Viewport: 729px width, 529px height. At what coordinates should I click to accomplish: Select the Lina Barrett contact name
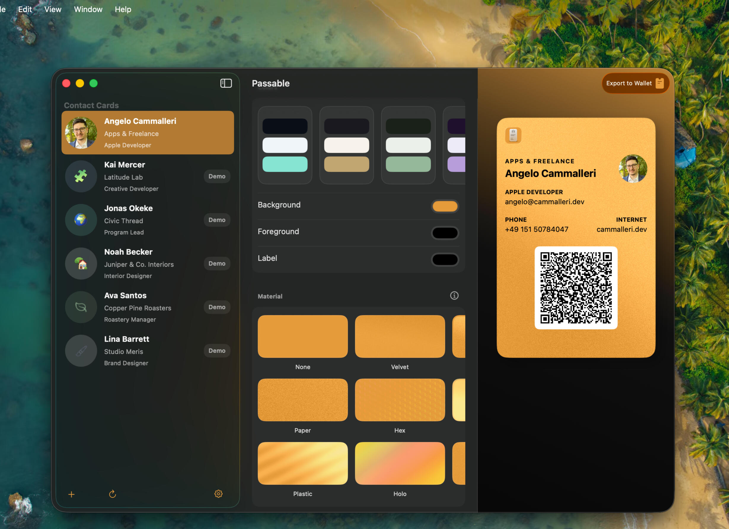coord(127,339)
